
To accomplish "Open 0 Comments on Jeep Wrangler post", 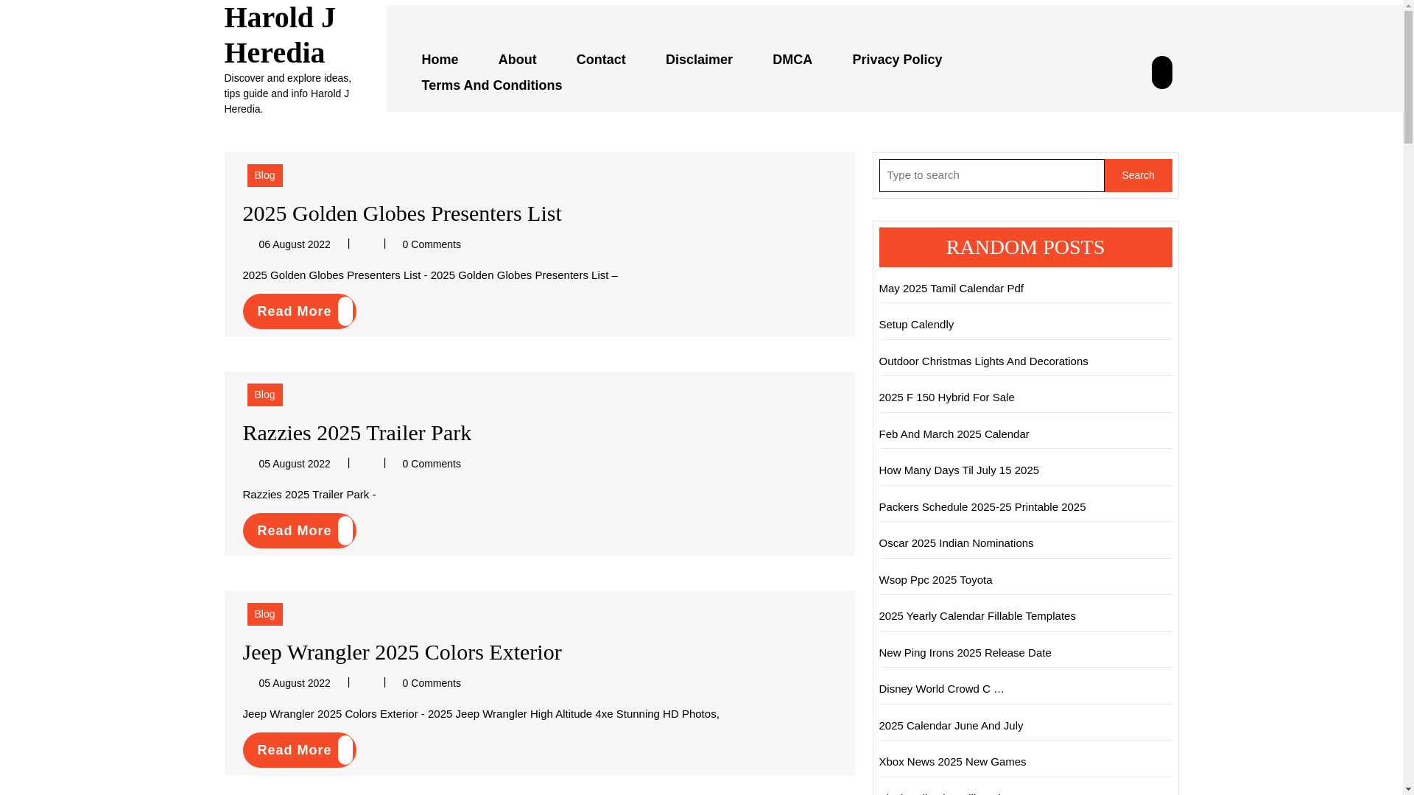I will click(432, 683).
